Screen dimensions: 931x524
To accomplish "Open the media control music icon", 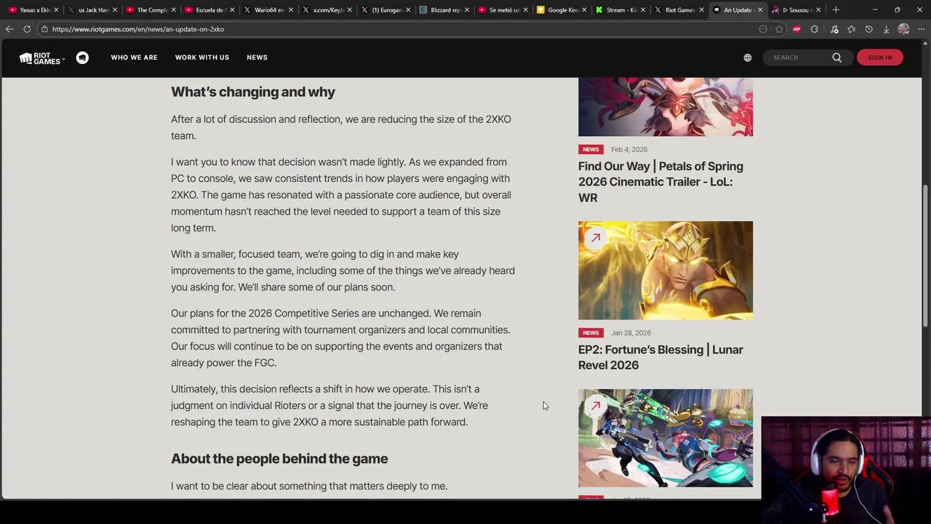I will click(x=834, y=29).
